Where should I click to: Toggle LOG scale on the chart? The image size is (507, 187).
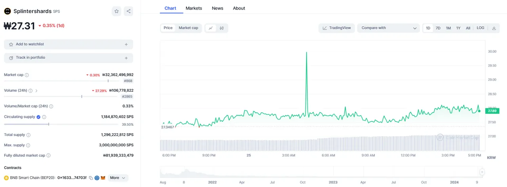pyautogui.click(x=480, y=28)
